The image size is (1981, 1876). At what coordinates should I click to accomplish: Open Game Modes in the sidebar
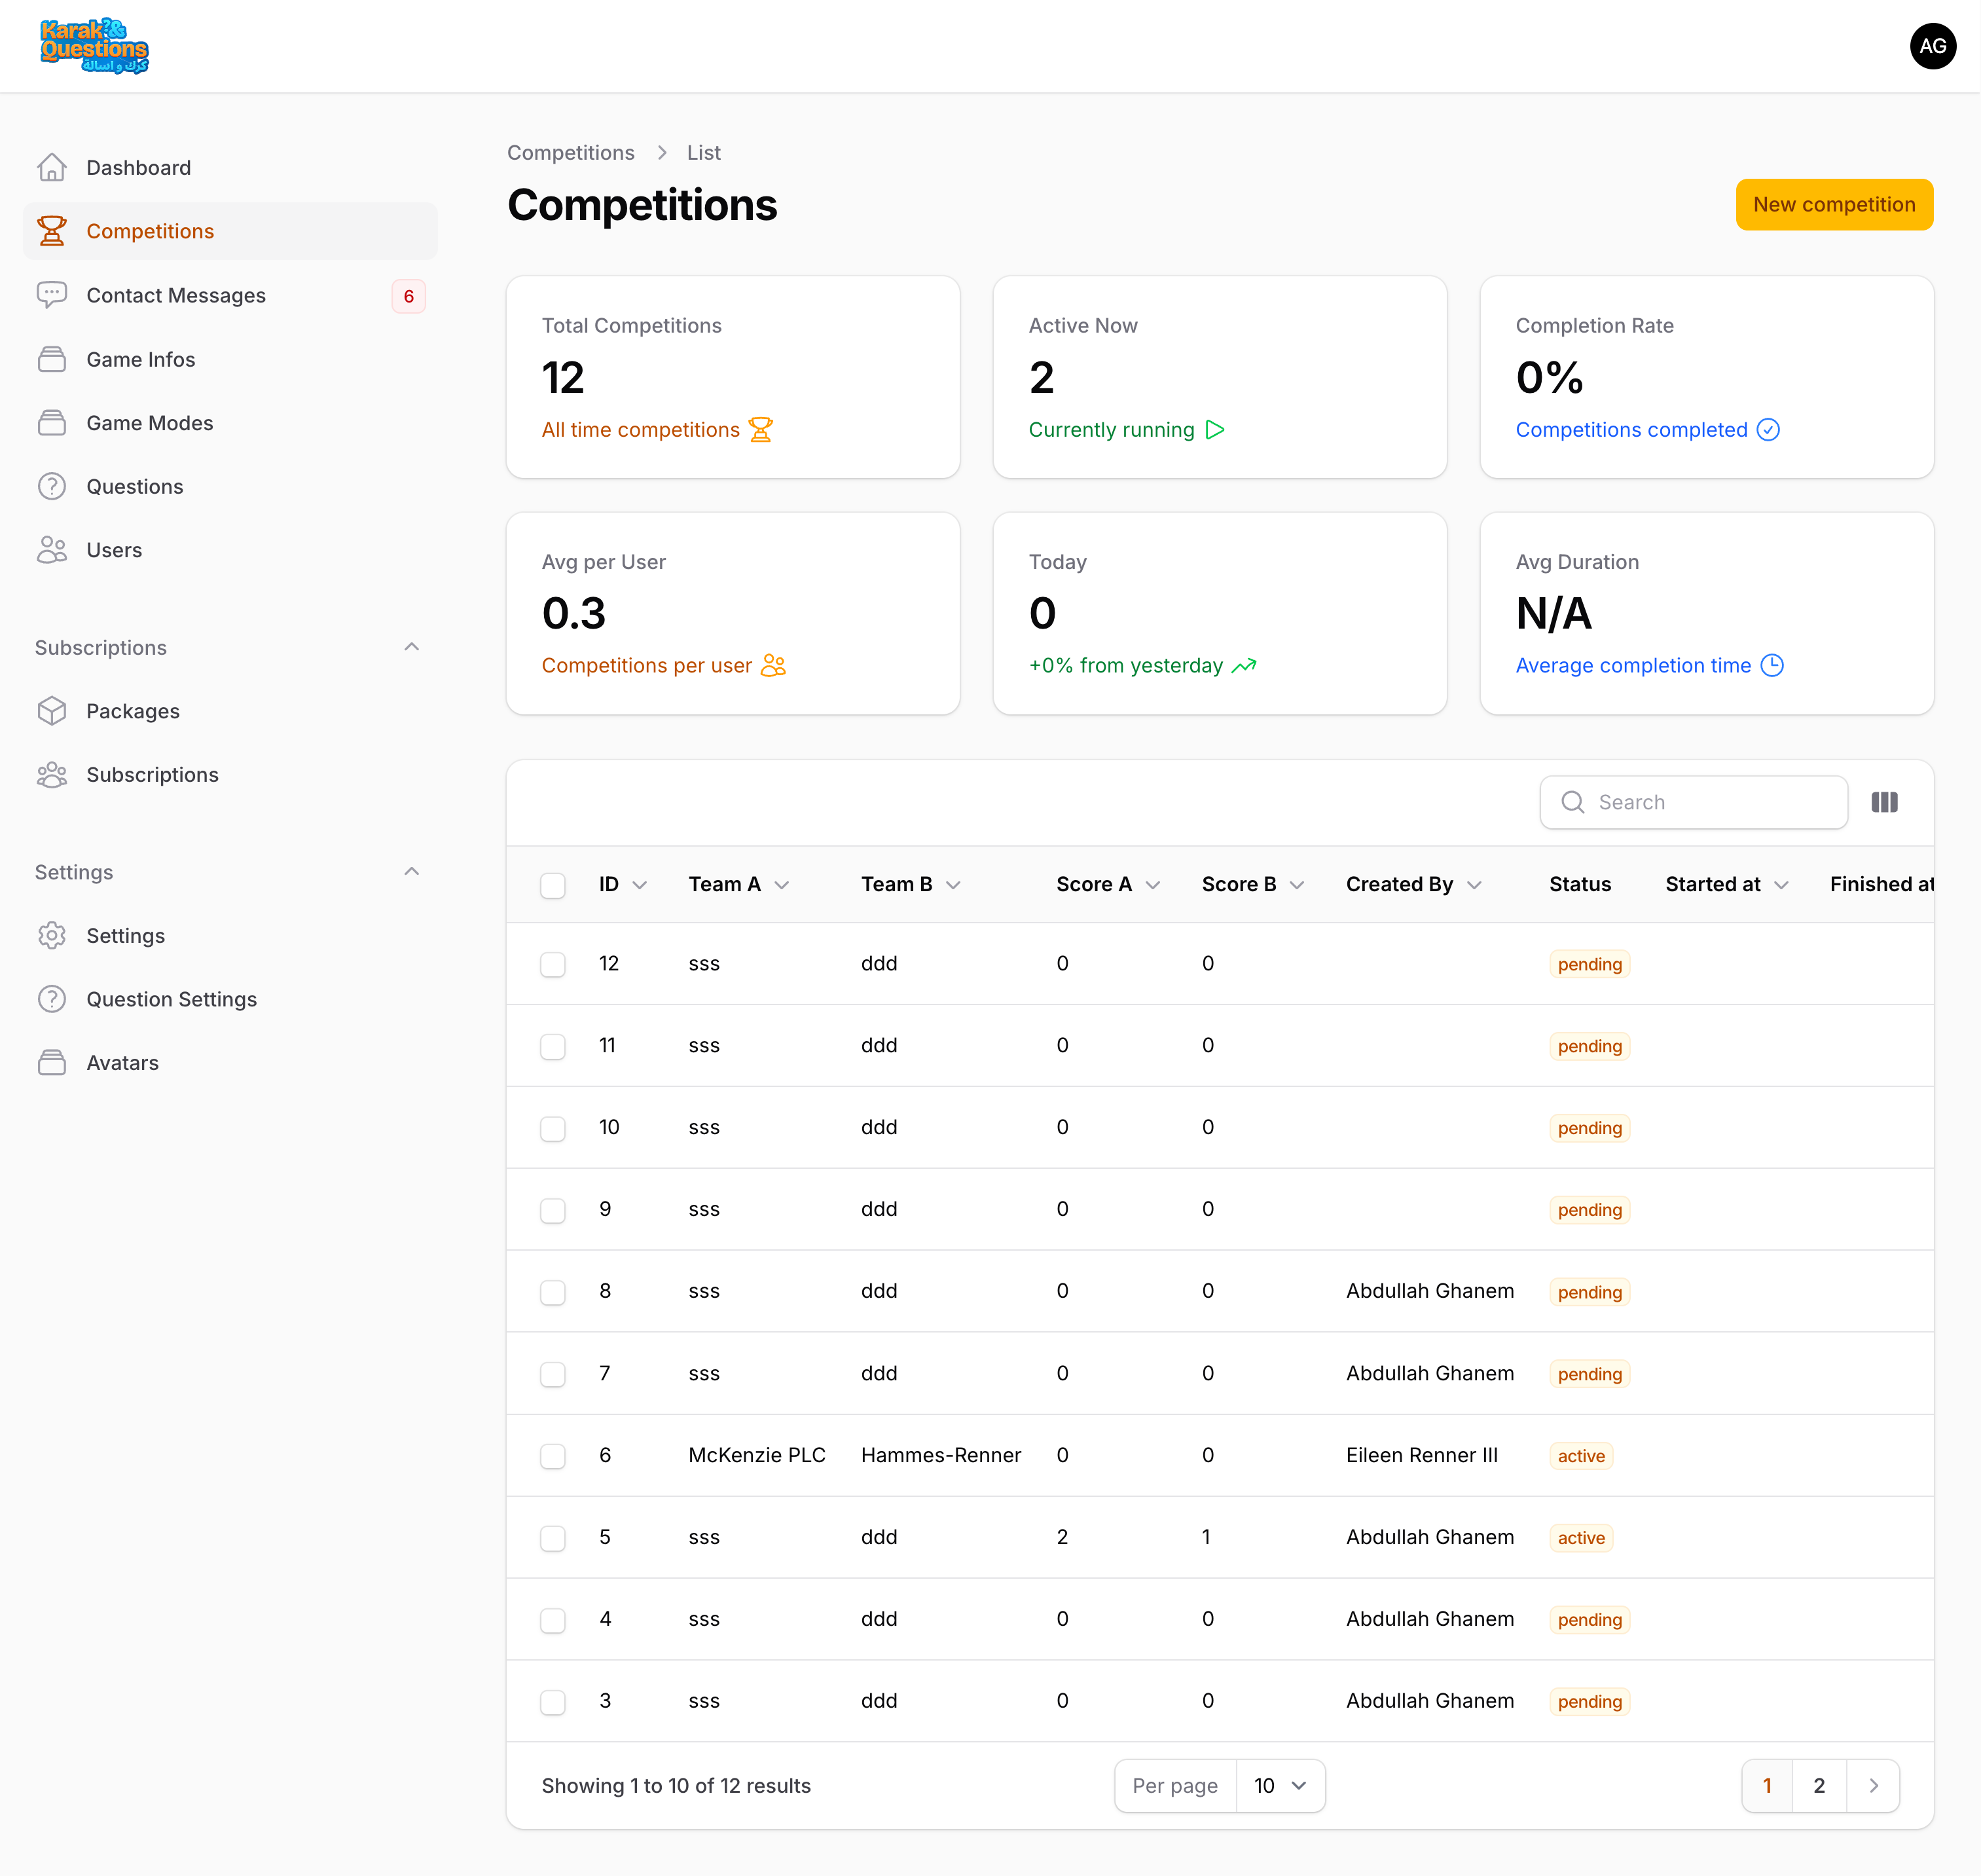[x=150, y=423]
